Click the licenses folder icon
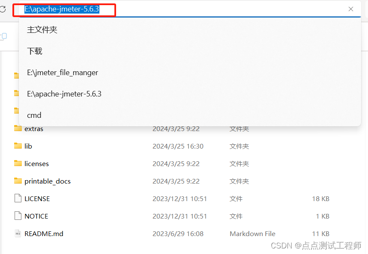368x254 pixels. (x=18, y=163)
